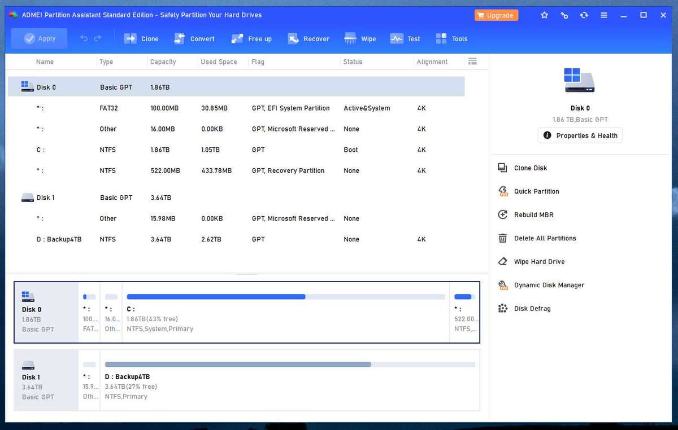Open the Free up toolbar menu
Viewport: 678px width, 430px height.
coord(251,39)
